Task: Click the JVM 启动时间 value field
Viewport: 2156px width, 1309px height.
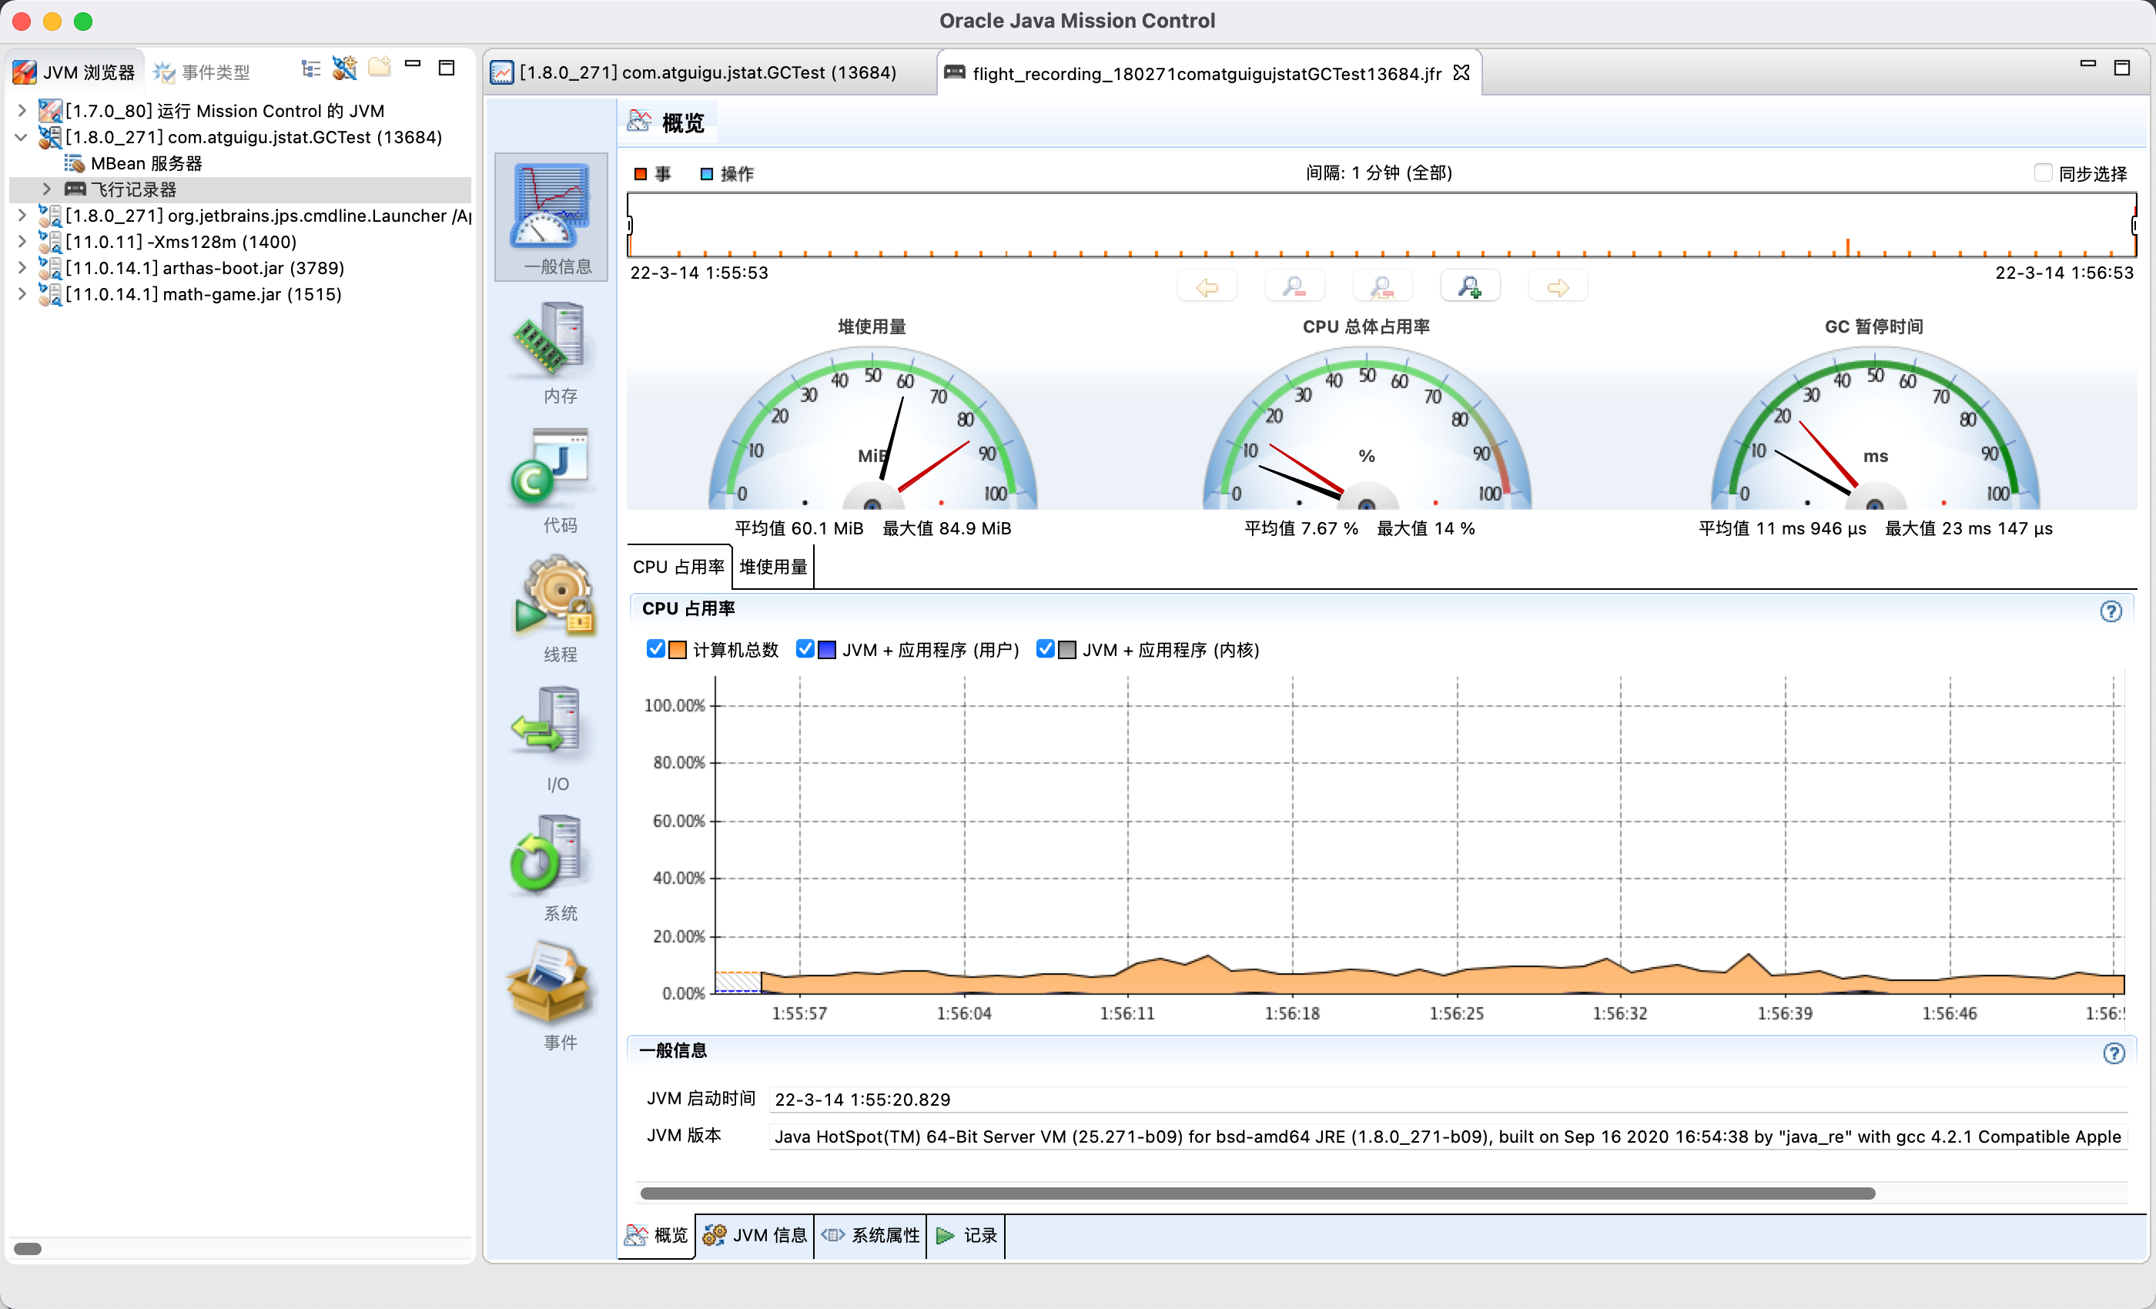Action: (x=1448, y=1099)
